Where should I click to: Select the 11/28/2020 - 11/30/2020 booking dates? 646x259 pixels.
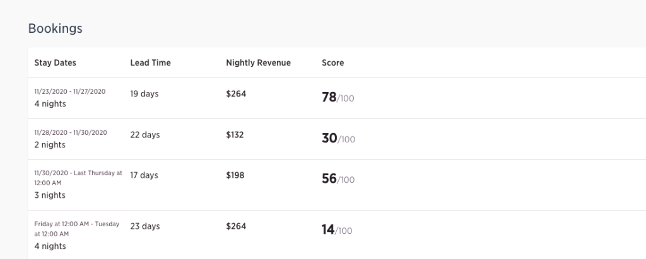click(x=71, y=132)
